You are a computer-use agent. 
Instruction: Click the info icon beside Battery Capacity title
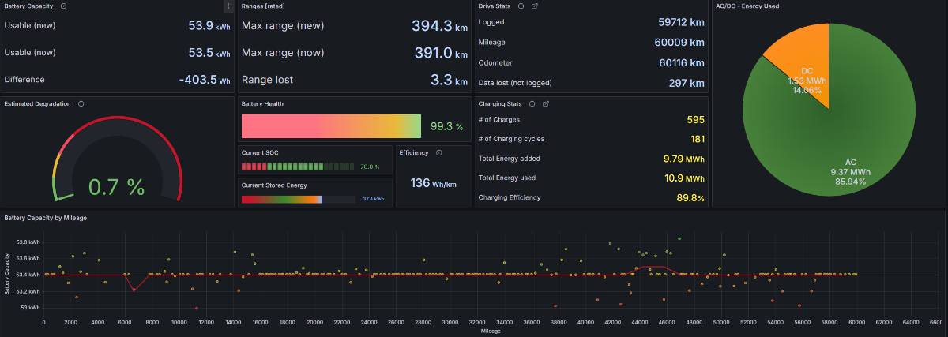coord(63,6)
